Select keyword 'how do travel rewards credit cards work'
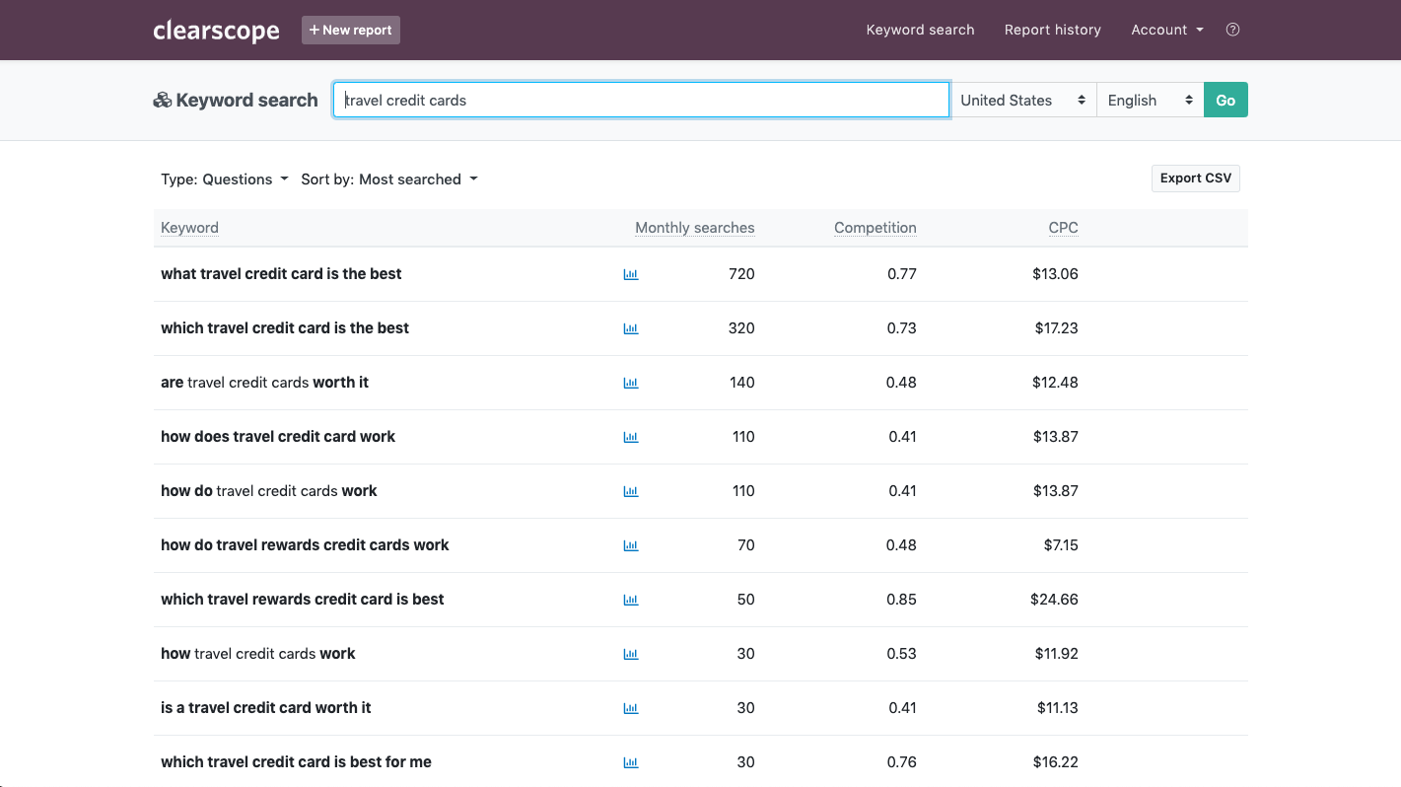 click(305, 545)
